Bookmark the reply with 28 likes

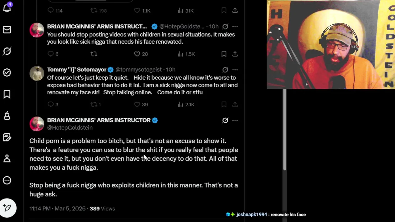point(224,54)
